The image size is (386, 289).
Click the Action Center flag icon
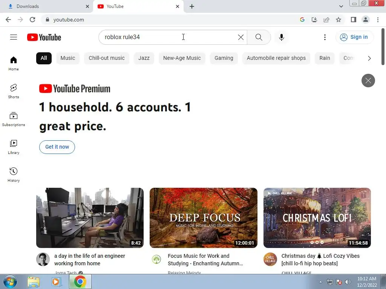tap(339, 282)
